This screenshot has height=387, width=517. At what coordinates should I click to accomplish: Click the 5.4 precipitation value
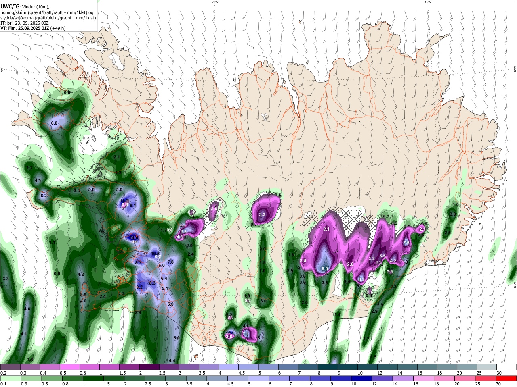[165, 289]
